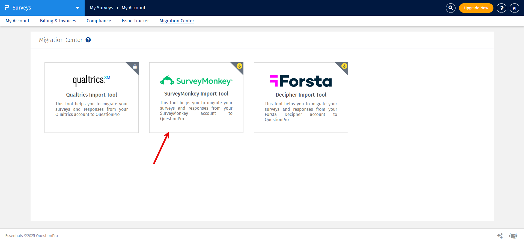Click the SurveyMonkey logo
Image resolution: width=524 pixels, height=243 pixels.
click(x=196, y=81)
